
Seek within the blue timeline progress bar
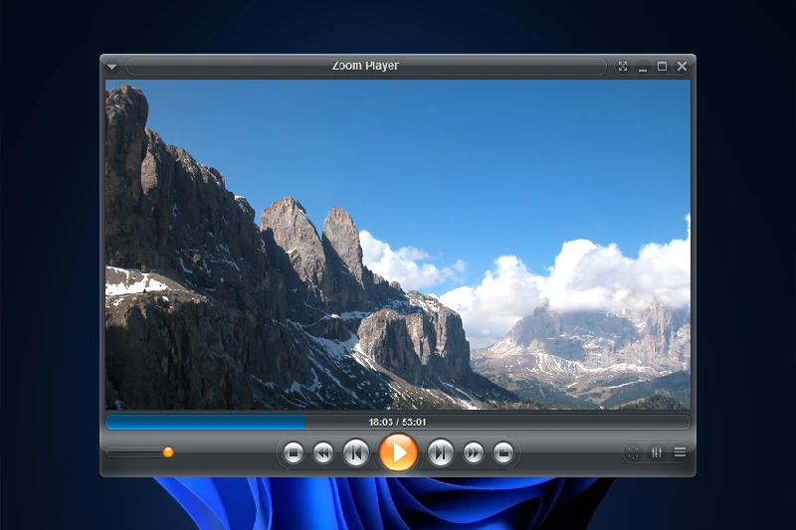click(397, 422)
